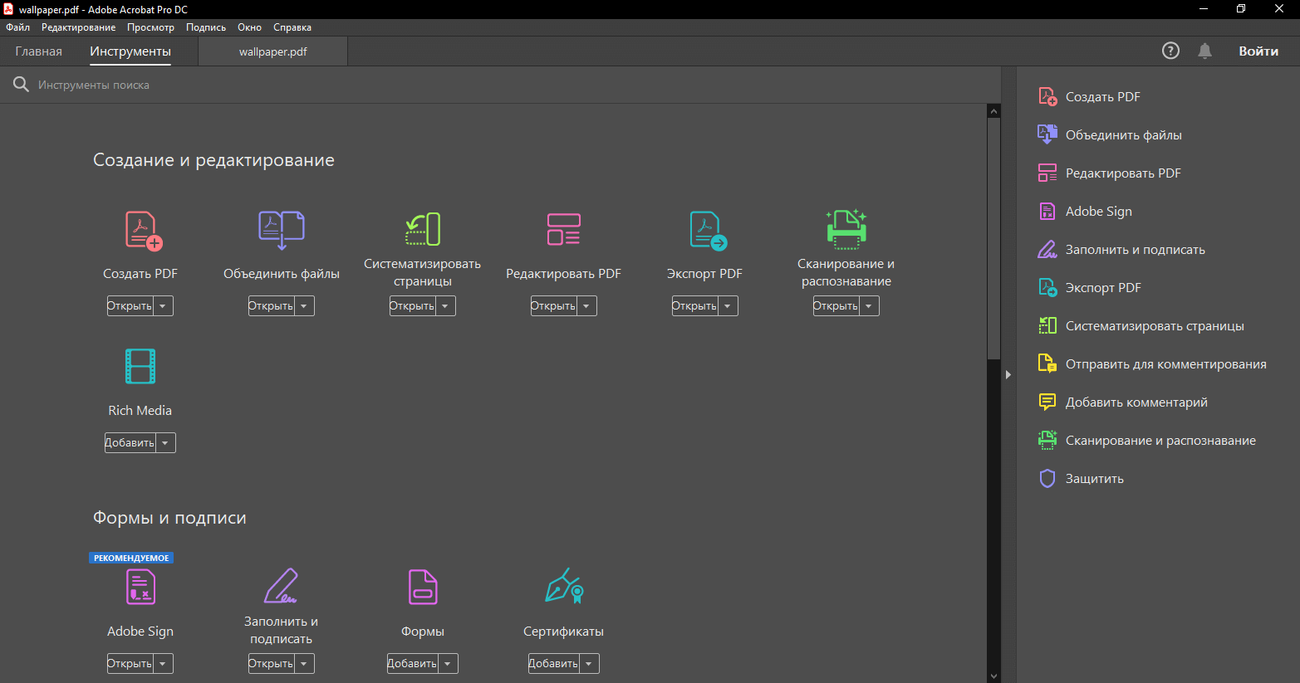This screenshot has height=683, width=1300.
Task: Click the Scan and OCR icon in the grid
Action: point(846,229)
